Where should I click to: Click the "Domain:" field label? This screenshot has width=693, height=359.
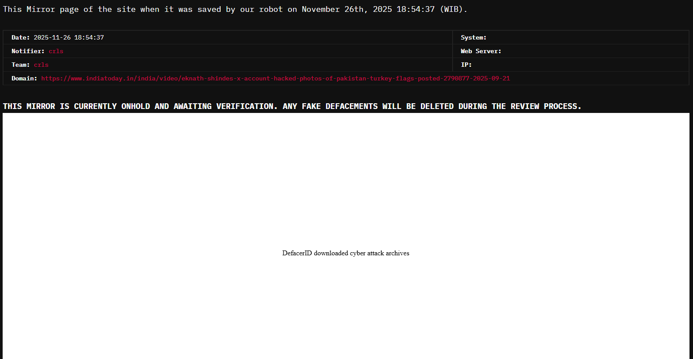(24, 79)
